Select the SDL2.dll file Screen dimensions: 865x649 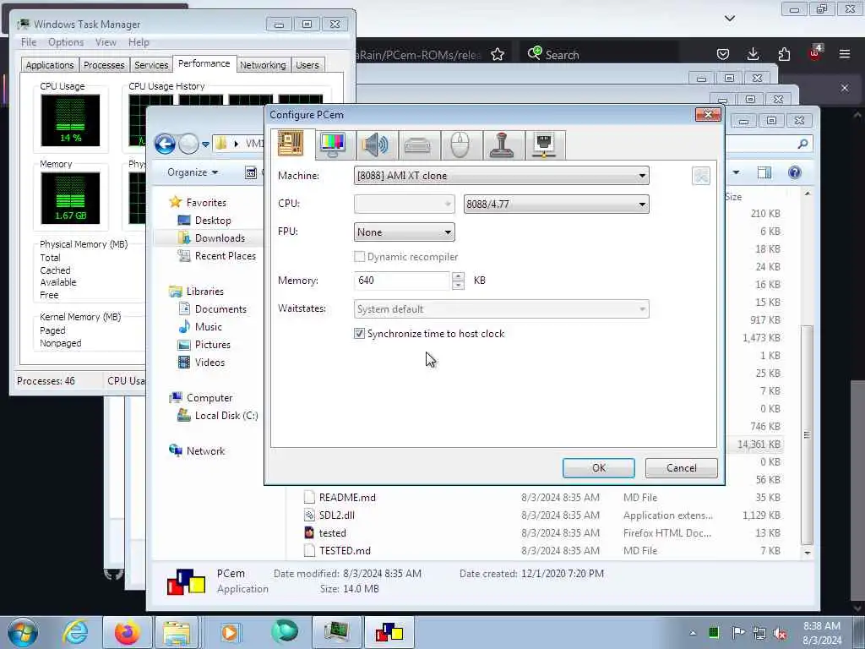point(336,515)
